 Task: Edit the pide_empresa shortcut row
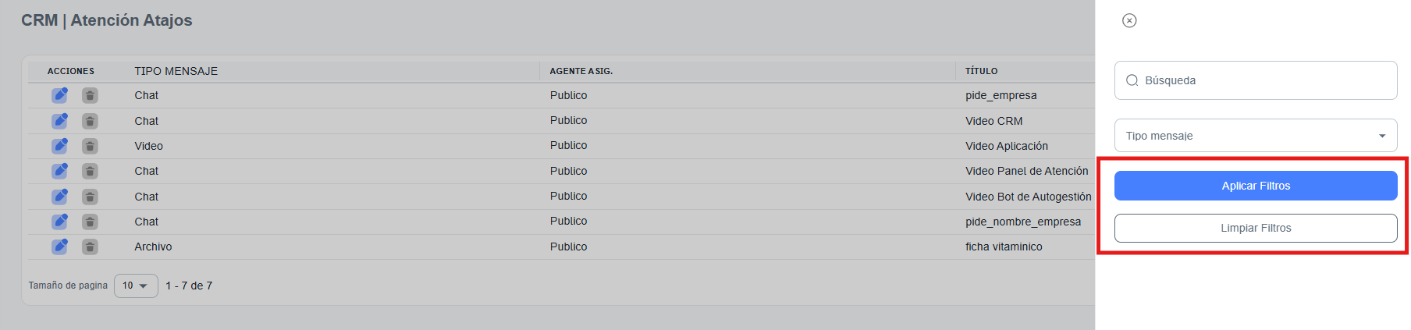[x=59, y=95]
